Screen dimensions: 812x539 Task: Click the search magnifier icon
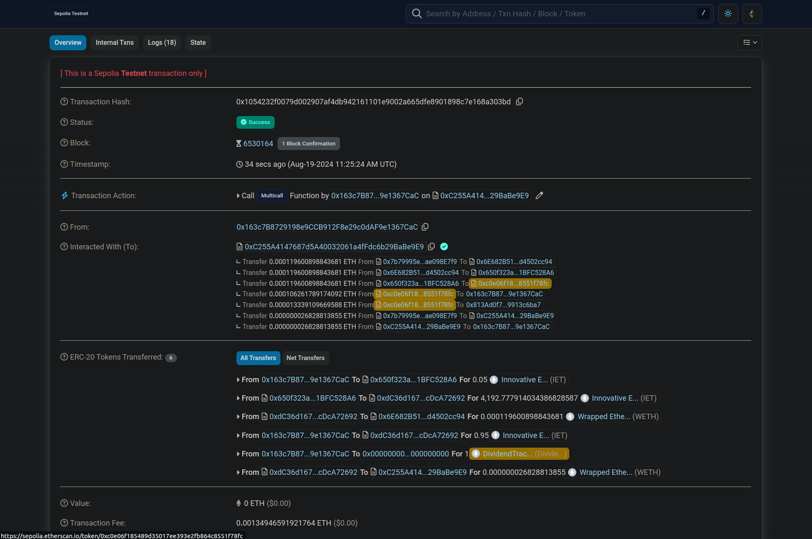[x=417, y=14]
